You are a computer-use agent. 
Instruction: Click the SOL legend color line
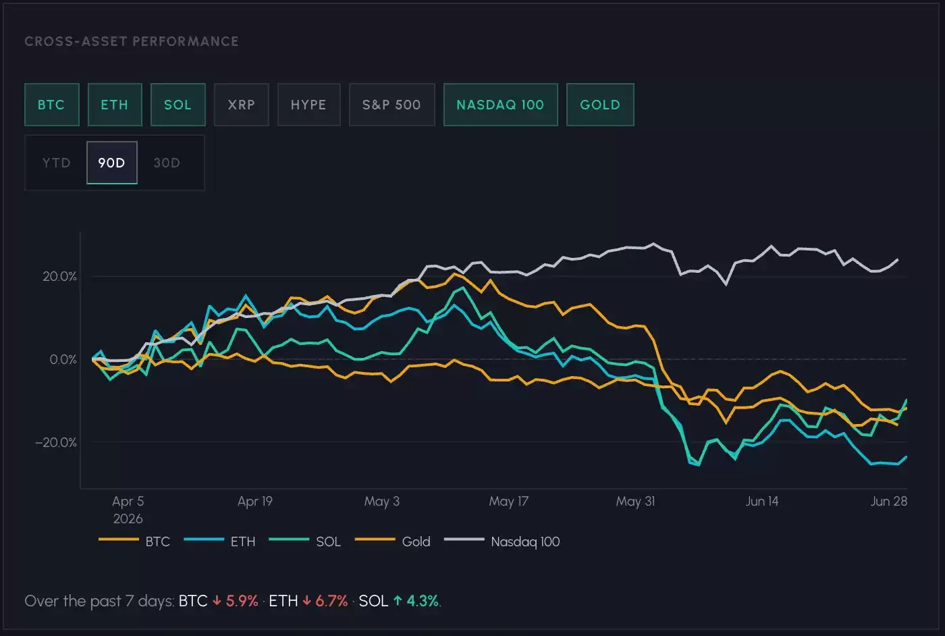(x=289, y=539)
